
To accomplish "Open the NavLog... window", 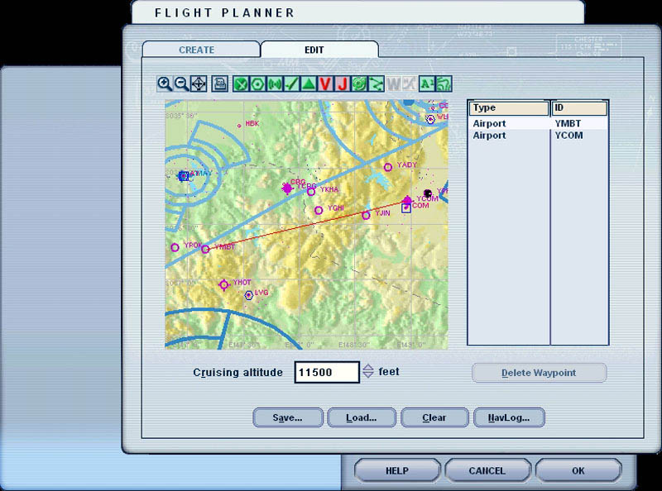I will [x=509, y=417].
